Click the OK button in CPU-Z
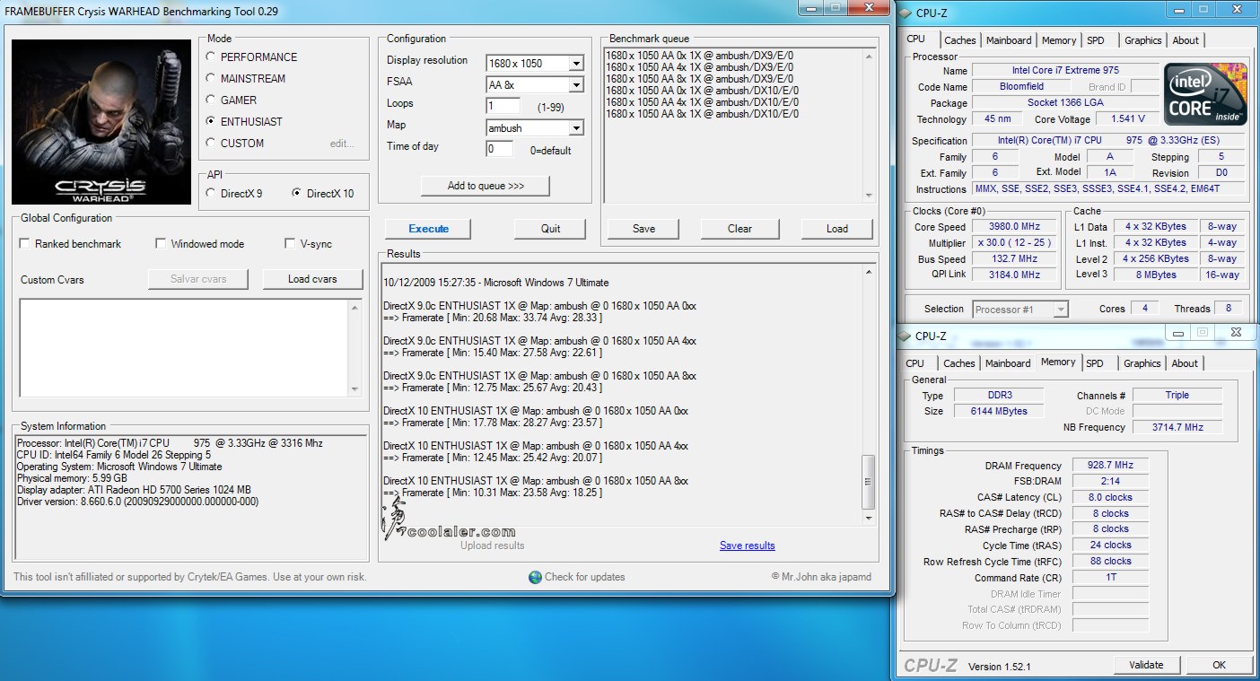The image size is (1260, 681). (x=1219, y=665)
